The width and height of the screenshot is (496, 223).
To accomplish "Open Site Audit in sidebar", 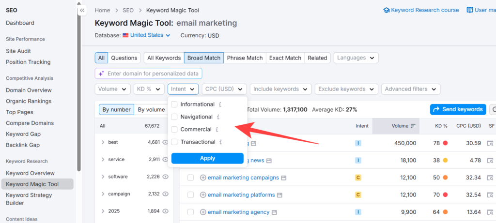I will (18, 51).
